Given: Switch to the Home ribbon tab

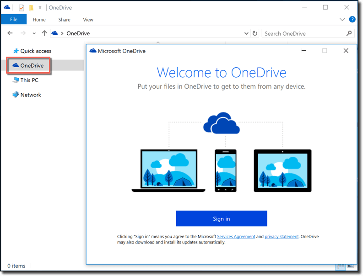Looking at the screenshot, I should (x=39, y=20).
